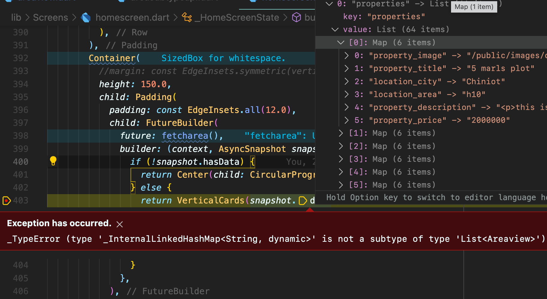Expand the property_price entry
Viewport: 547px width, 299px height.
point(347,120)
